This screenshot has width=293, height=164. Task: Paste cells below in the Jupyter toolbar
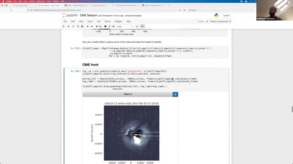82,26
